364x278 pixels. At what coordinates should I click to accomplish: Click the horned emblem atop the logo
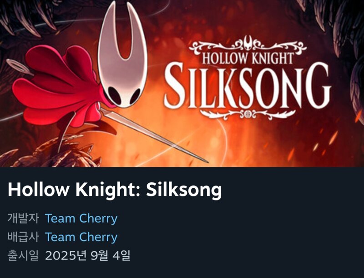248,43
